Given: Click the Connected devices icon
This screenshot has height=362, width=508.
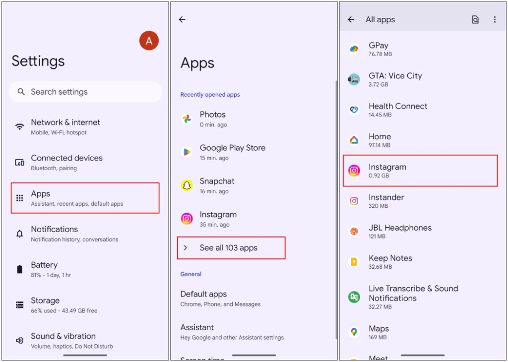Looking at the screenshot, I should [x=20, y=162].
